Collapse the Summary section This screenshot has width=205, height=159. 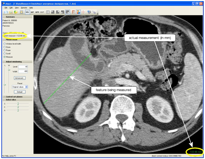(4, 17)
